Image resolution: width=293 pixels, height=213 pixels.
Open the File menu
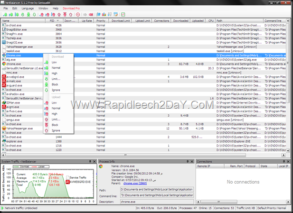pos(6,9)
